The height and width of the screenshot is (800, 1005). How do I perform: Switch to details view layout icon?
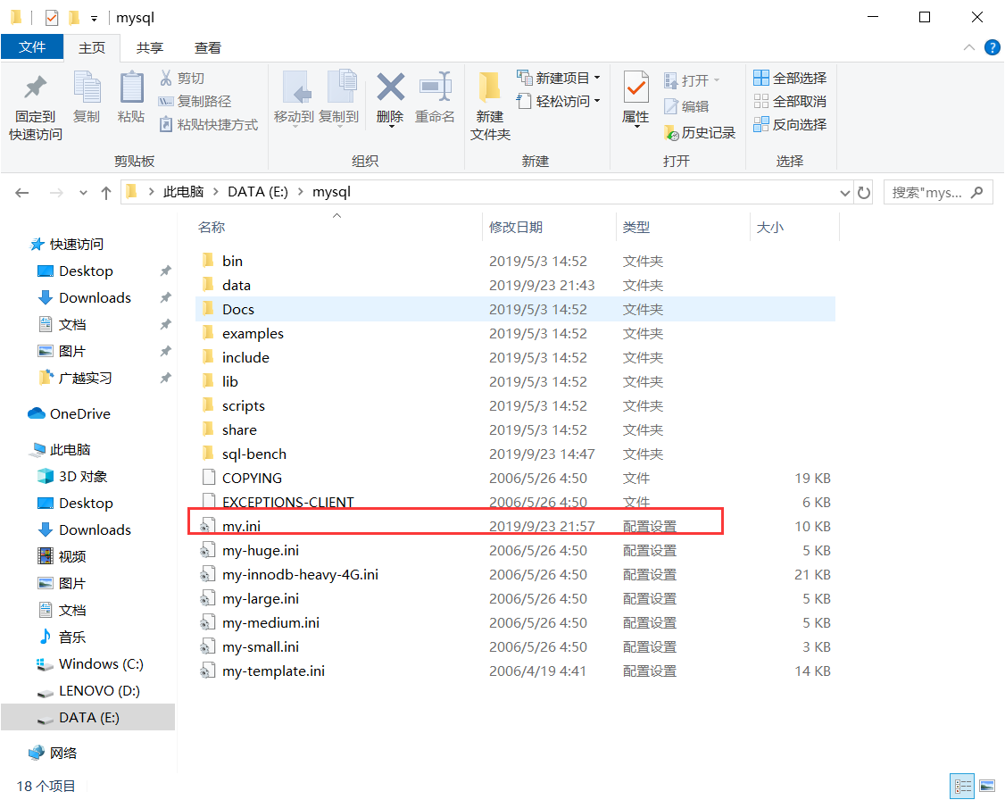[x=962, y=786]
